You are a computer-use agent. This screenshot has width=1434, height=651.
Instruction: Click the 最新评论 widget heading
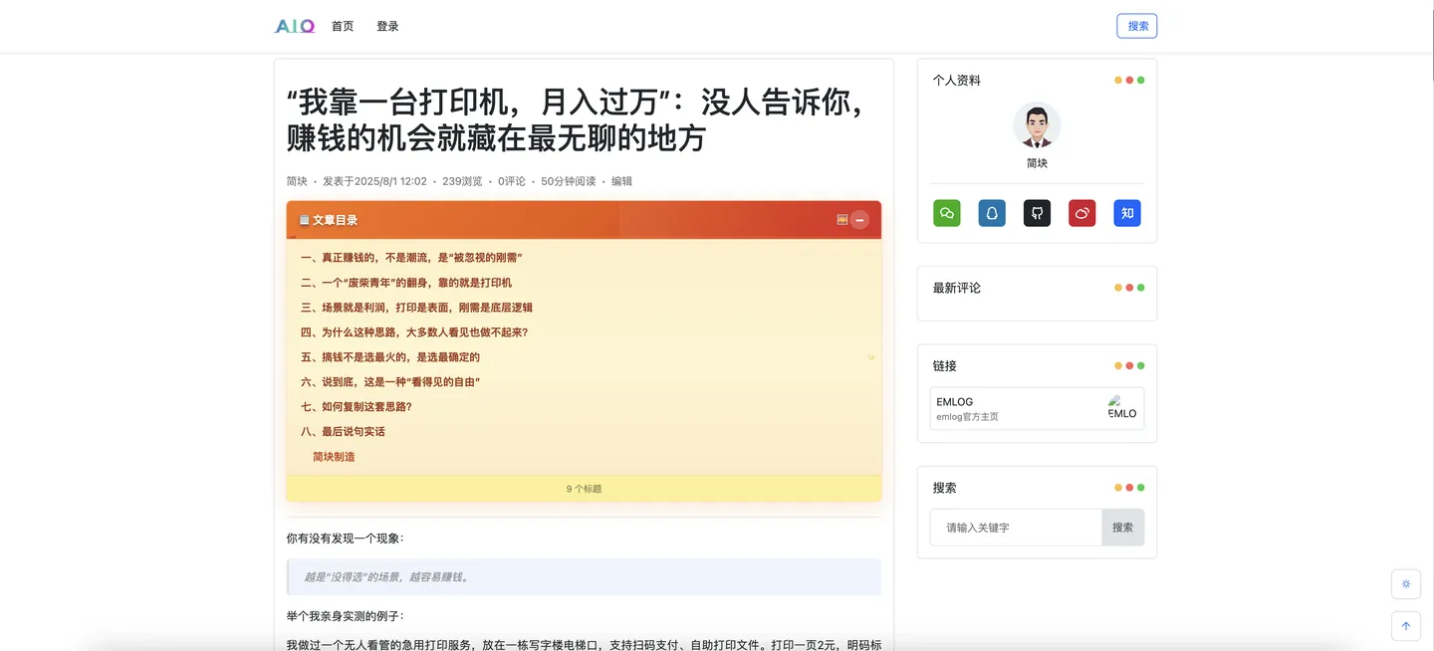pyautogui.click(x=956, y=288)
